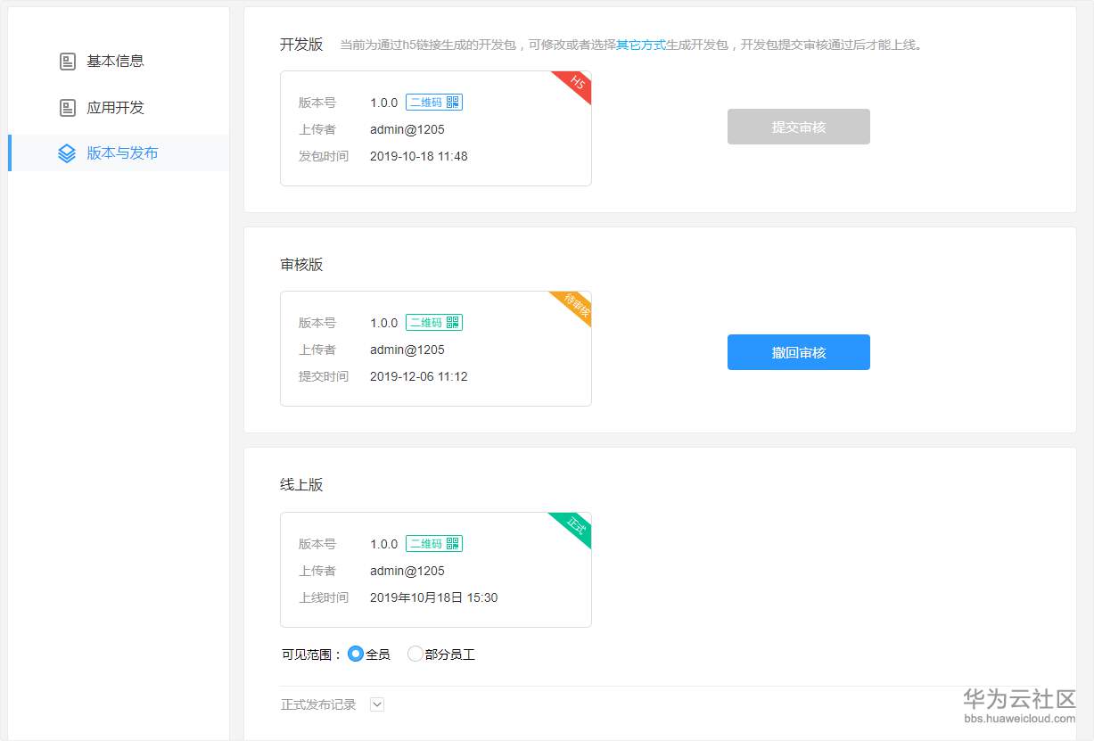Click the orange 待审核 corner ribbon
Screen dimensions: 1094x741
click(x=577, y=305)
